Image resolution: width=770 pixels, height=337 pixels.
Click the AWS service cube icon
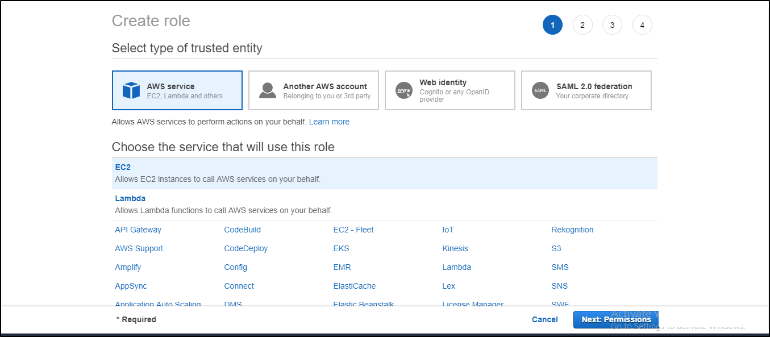pyautogui.click(x=131, y=90)
